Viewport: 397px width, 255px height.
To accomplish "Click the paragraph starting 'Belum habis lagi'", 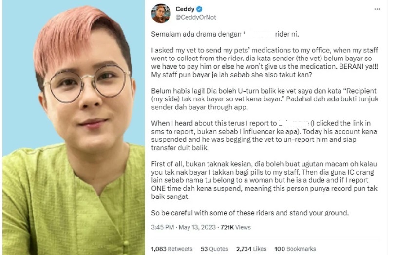I will click(265, 99).
